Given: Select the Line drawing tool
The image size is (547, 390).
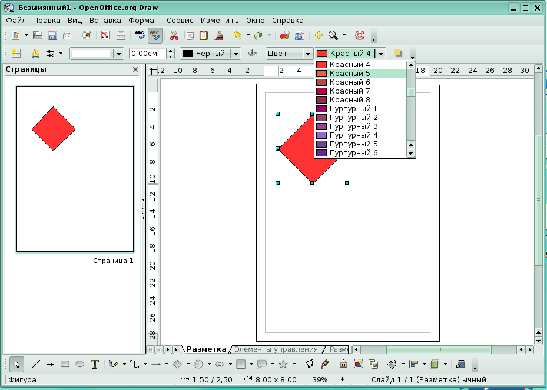Looking at the screenshot, I should click(x=36, y=364).
